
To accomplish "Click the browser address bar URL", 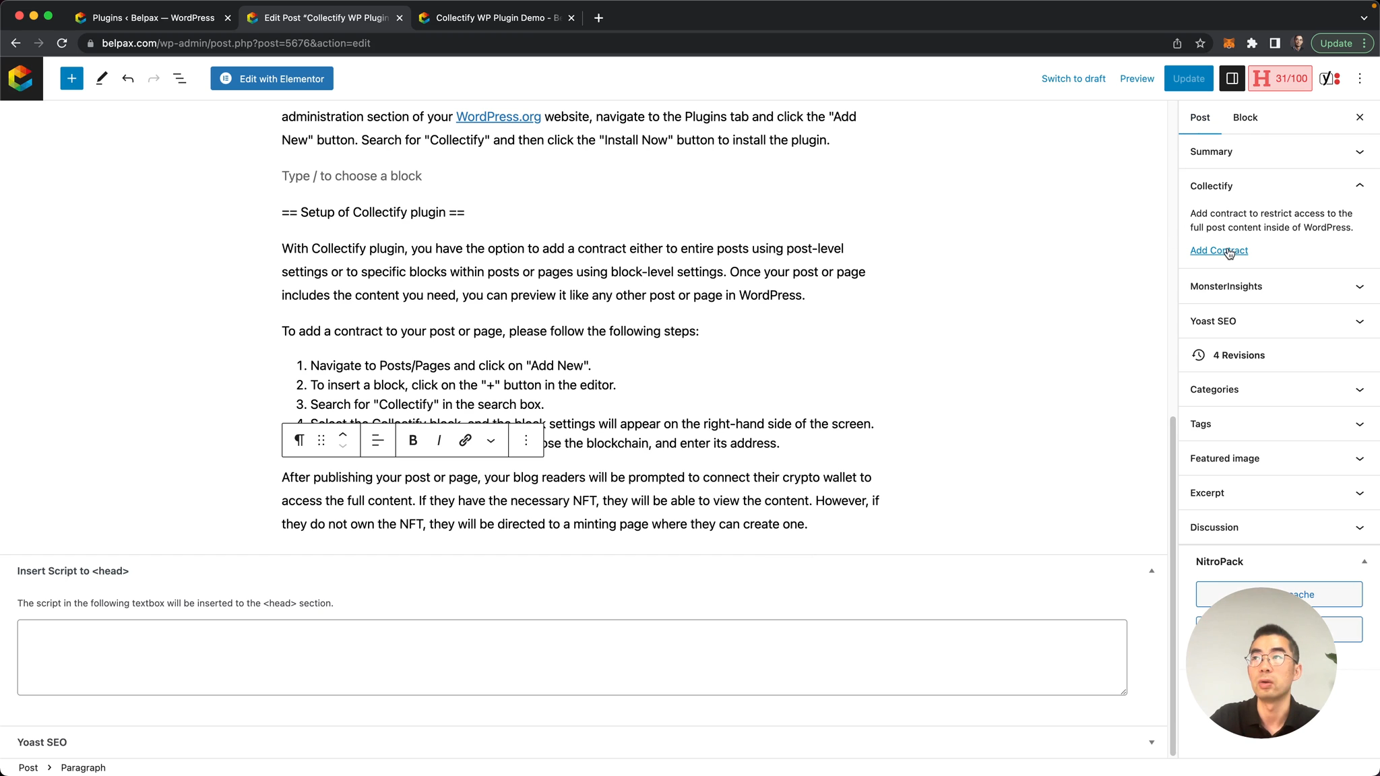I will point(236,43).
